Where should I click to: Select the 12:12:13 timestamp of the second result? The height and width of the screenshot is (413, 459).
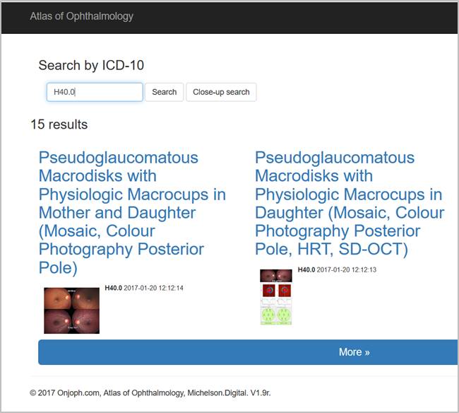pyautogui.click(x=347, y=269)
